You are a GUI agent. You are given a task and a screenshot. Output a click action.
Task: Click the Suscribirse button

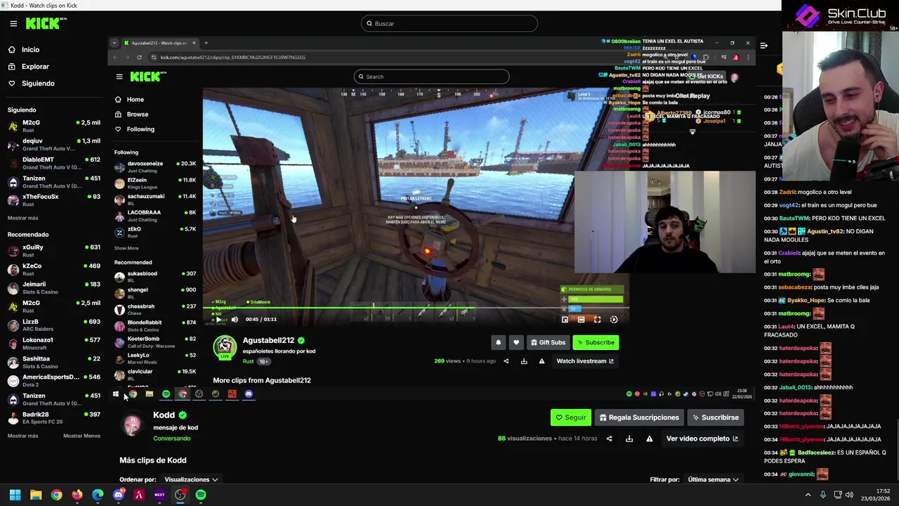715,417
